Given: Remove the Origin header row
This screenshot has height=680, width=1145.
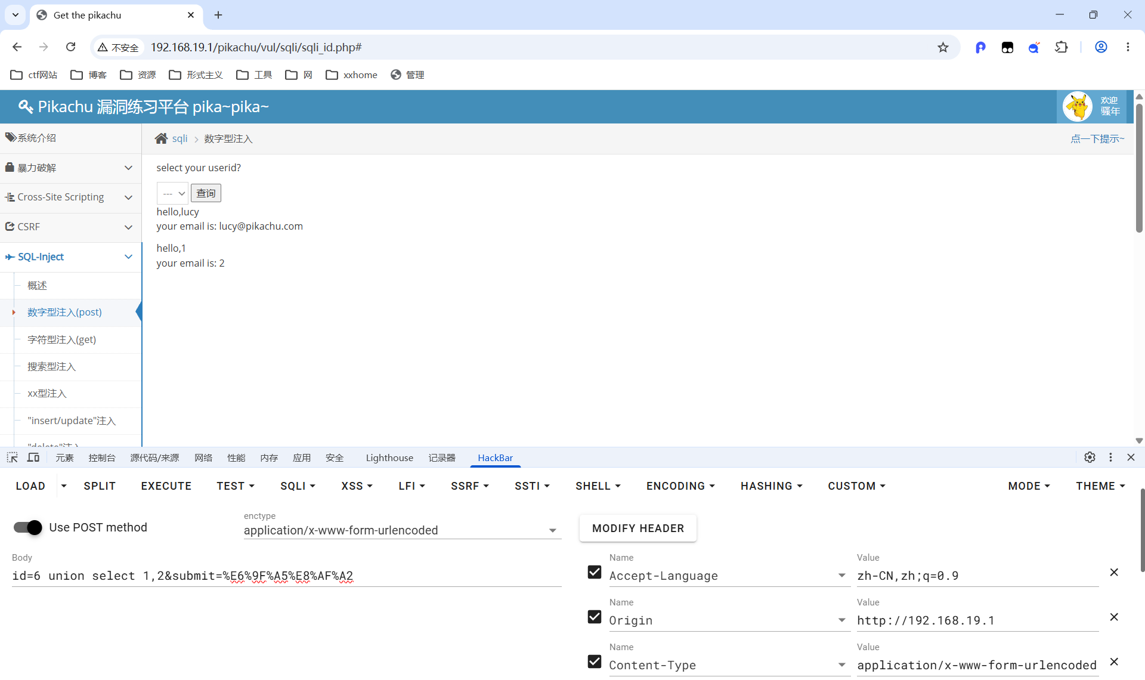Looking at the screenshot, I should (1113, 617).
